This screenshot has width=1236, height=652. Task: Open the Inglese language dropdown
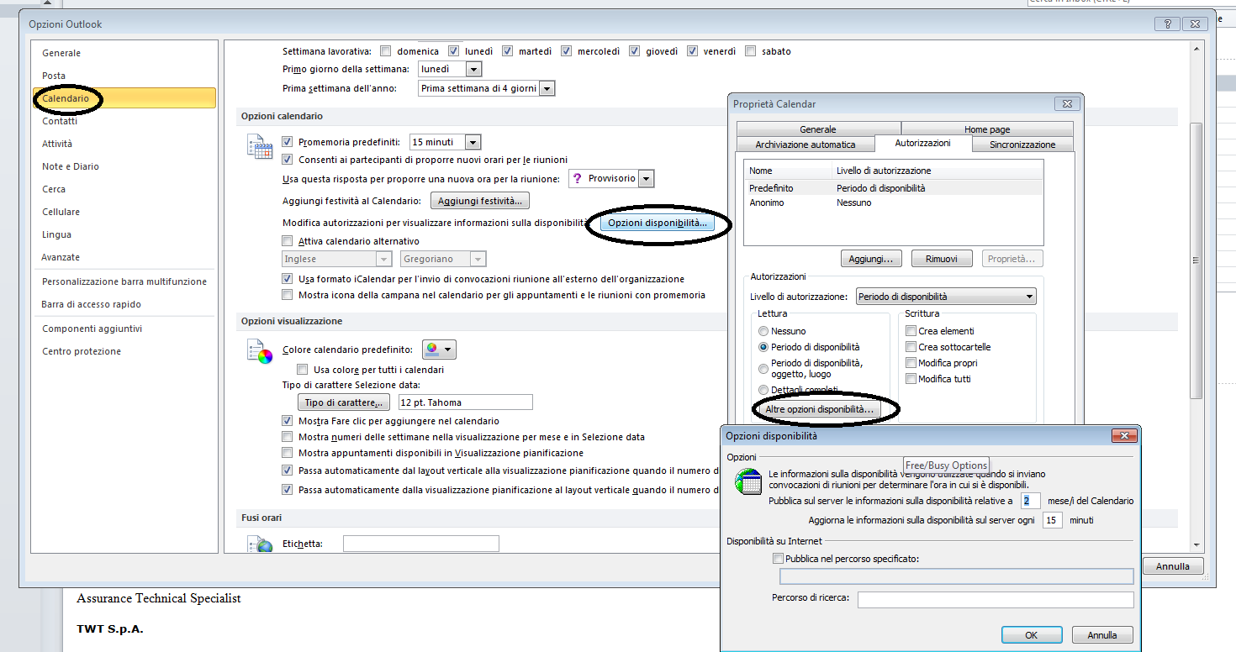(384, 260)
